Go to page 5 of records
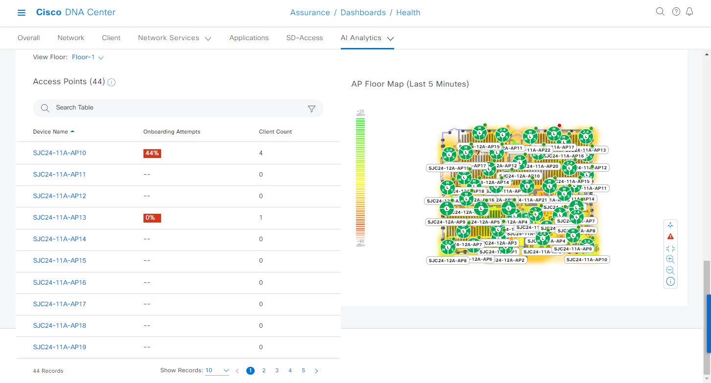 tap(303, 371)
